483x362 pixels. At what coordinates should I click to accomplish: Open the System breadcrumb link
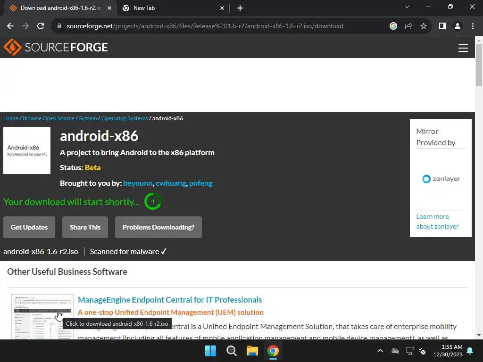click(x=88, y=118)
